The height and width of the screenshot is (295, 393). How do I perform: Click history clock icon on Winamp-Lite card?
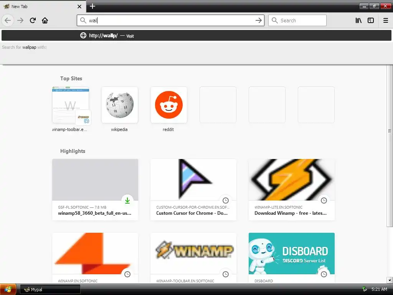[324, 200]
